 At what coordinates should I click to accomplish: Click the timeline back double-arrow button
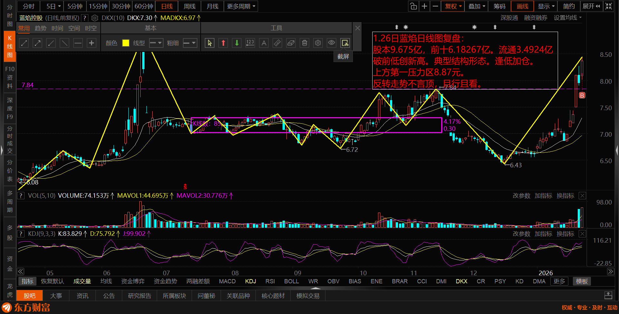click(x=21, y=271)
